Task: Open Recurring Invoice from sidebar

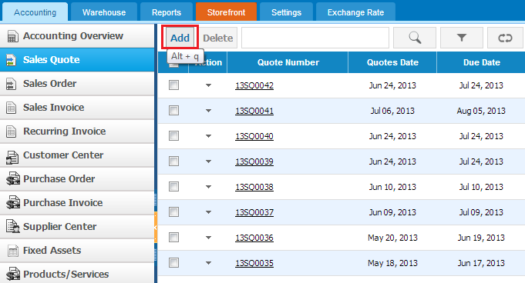Action: pyautogui.click(x=77, y=132)
